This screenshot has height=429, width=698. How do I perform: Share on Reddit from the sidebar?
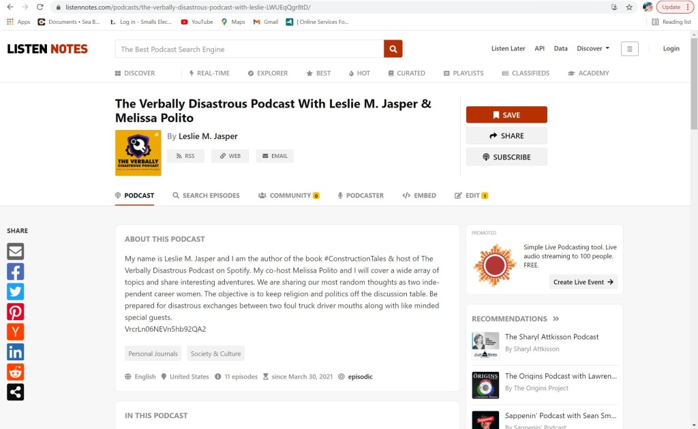click(15, 372)
